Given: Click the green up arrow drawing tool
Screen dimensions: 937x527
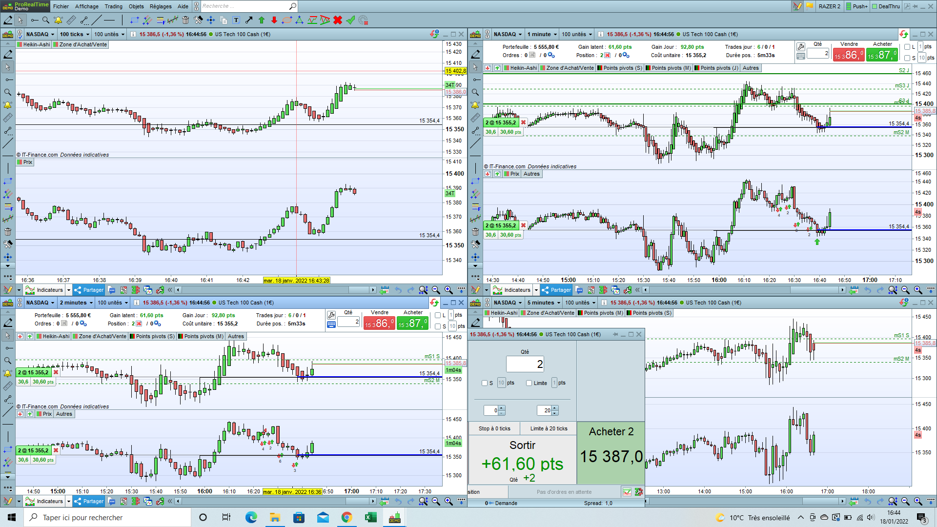Looking at the screenshot, I should coord(262,20).
